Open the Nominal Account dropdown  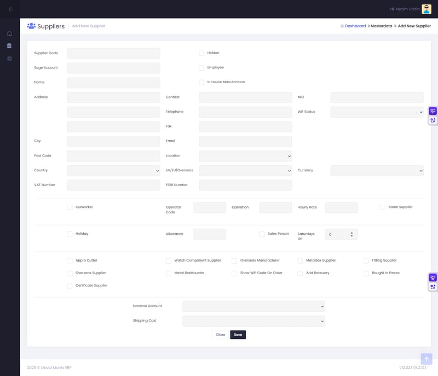point(253,306)
